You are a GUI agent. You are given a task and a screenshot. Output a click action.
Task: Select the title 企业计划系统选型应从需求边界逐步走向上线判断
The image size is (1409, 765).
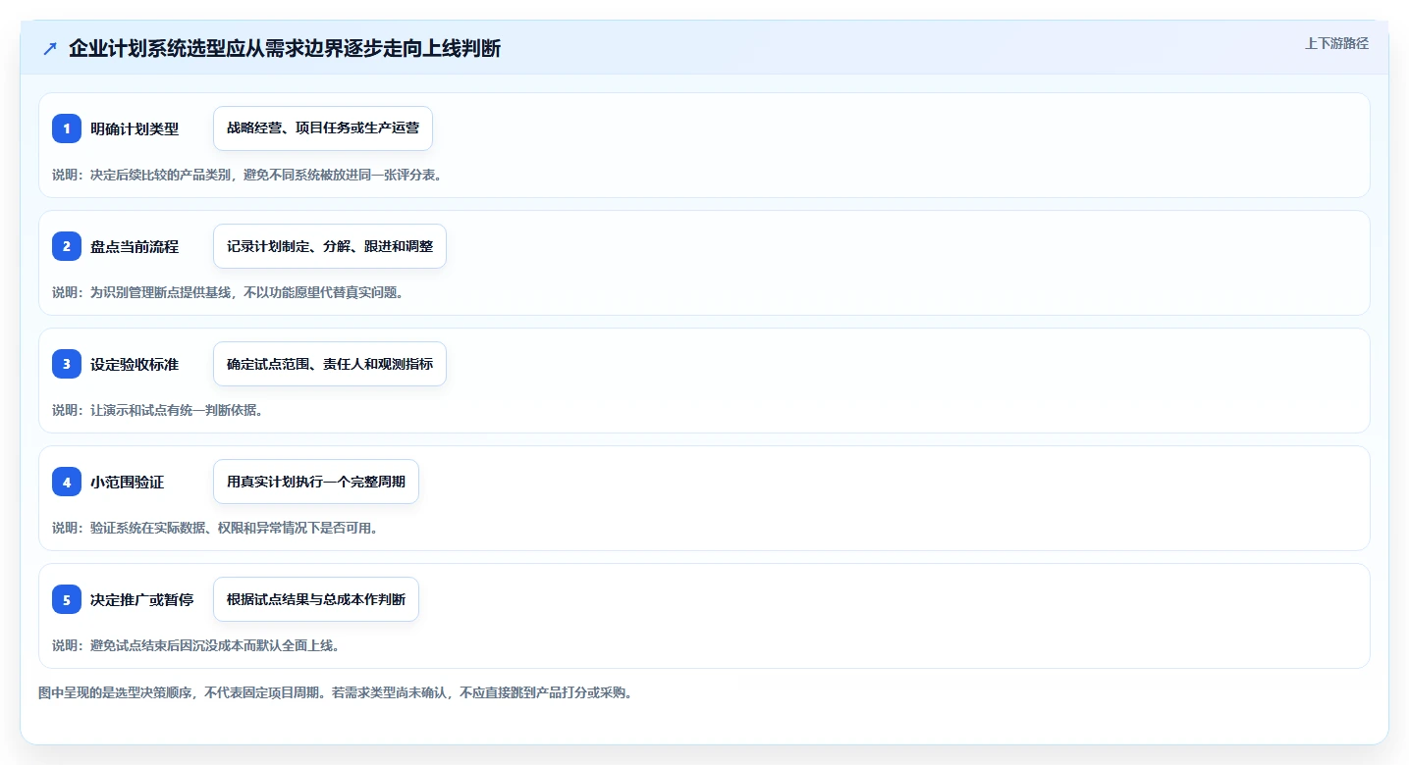(285, 48)
